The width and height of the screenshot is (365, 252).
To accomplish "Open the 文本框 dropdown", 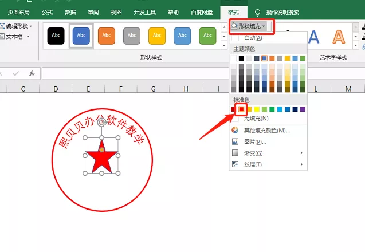I will (15, 37).
